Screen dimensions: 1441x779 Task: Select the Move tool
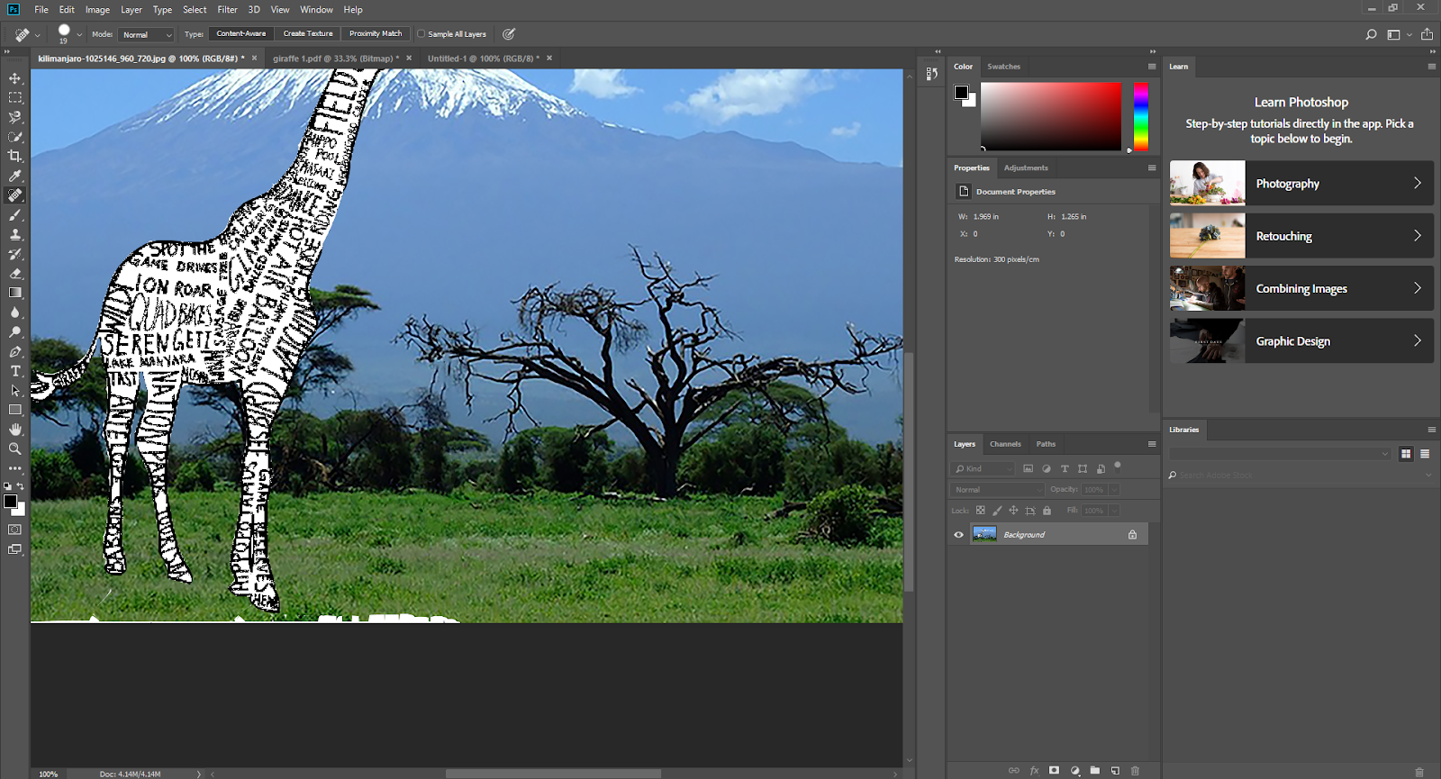point(15,78)
